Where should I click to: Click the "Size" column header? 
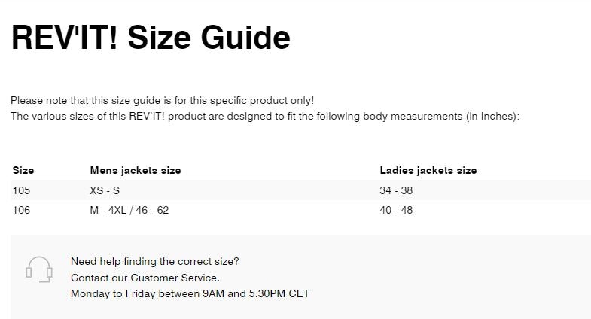(23, 170)
